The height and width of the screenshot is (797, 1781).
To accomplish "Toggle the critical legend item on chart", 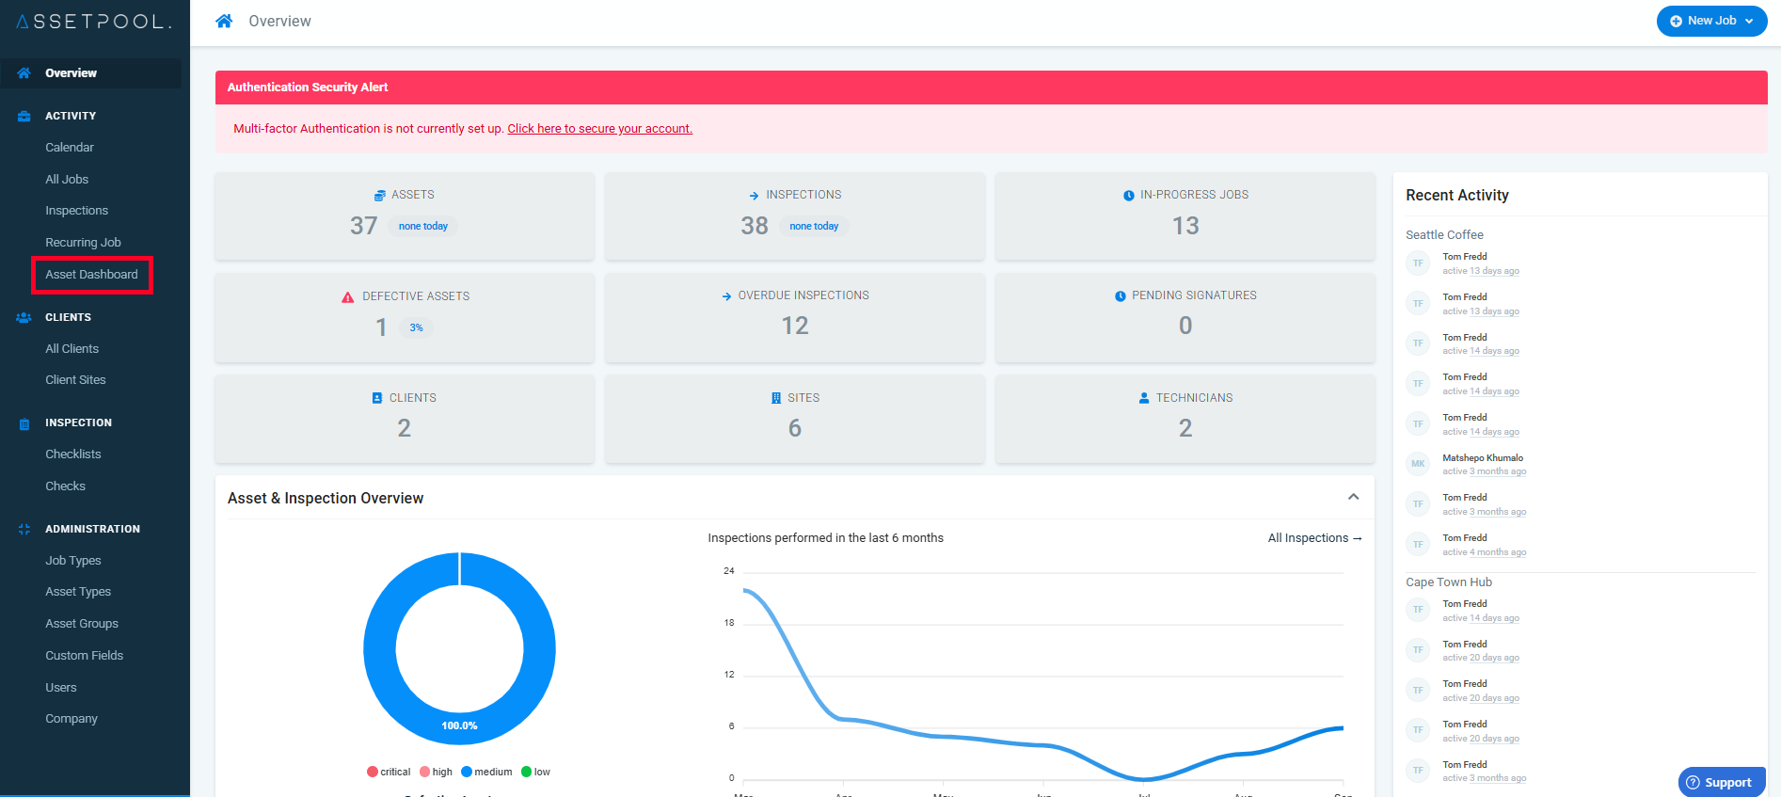I will [x=389, y=772].
